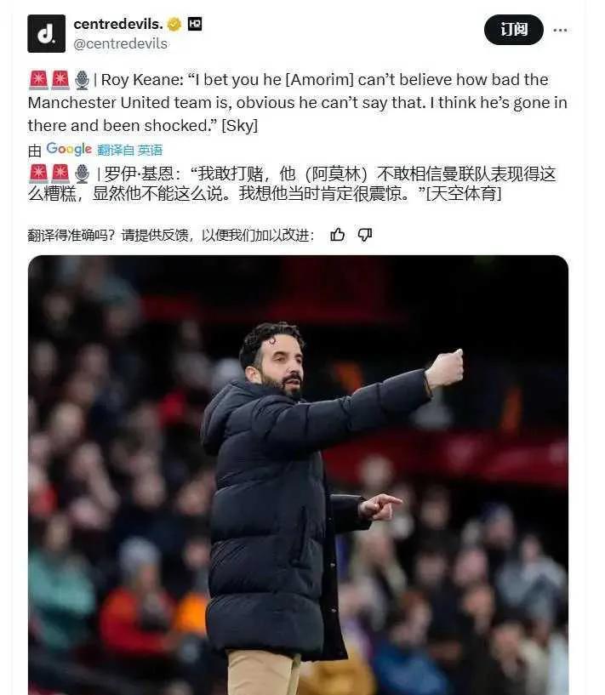Click thumbs up for translation feedback
The width and height of the screenshot is (605, 695).
[337, 235]
